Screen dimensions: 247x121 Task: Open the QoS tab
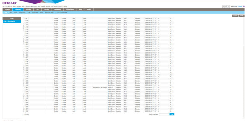coord(37,10)
